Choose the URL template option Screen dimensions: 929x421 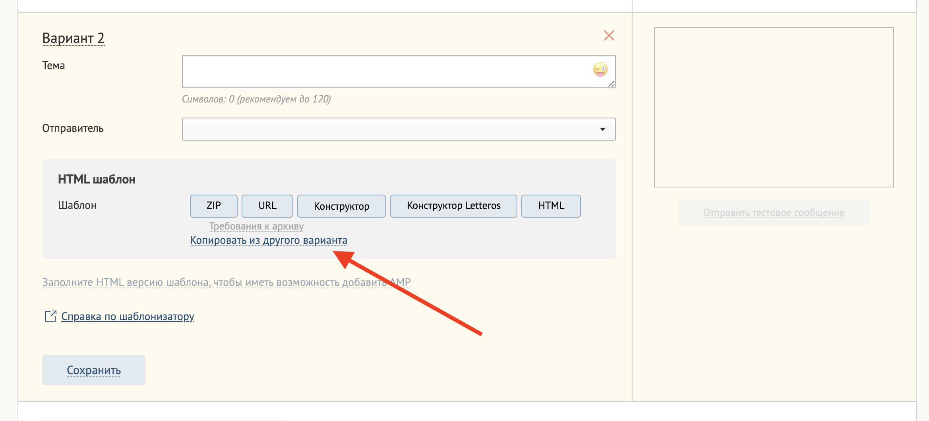(267, 206)
